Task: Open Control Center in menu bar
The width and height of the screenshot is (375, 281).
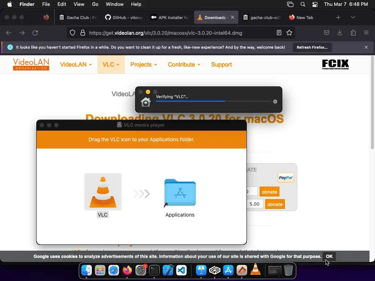Action: tap(315, 4)
